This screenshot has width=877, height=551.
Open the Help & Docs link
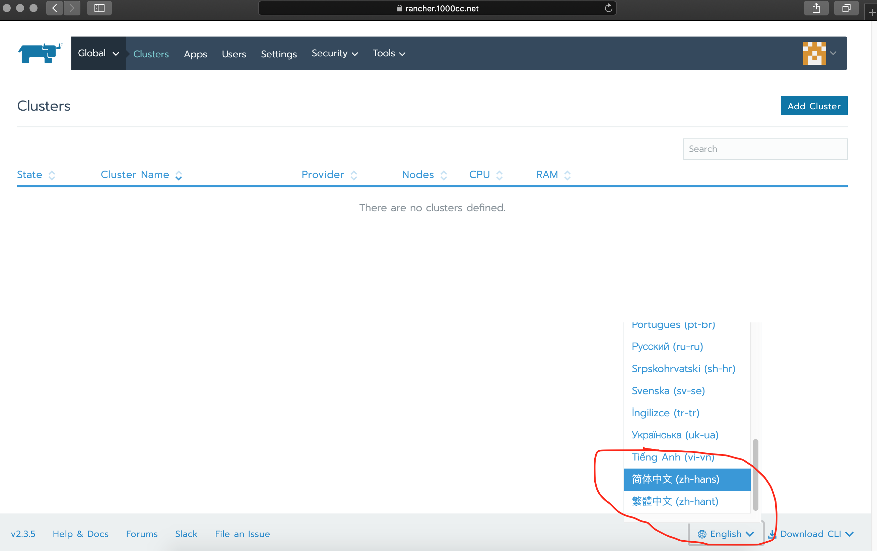pyautogui.click(x=80, y=534)
